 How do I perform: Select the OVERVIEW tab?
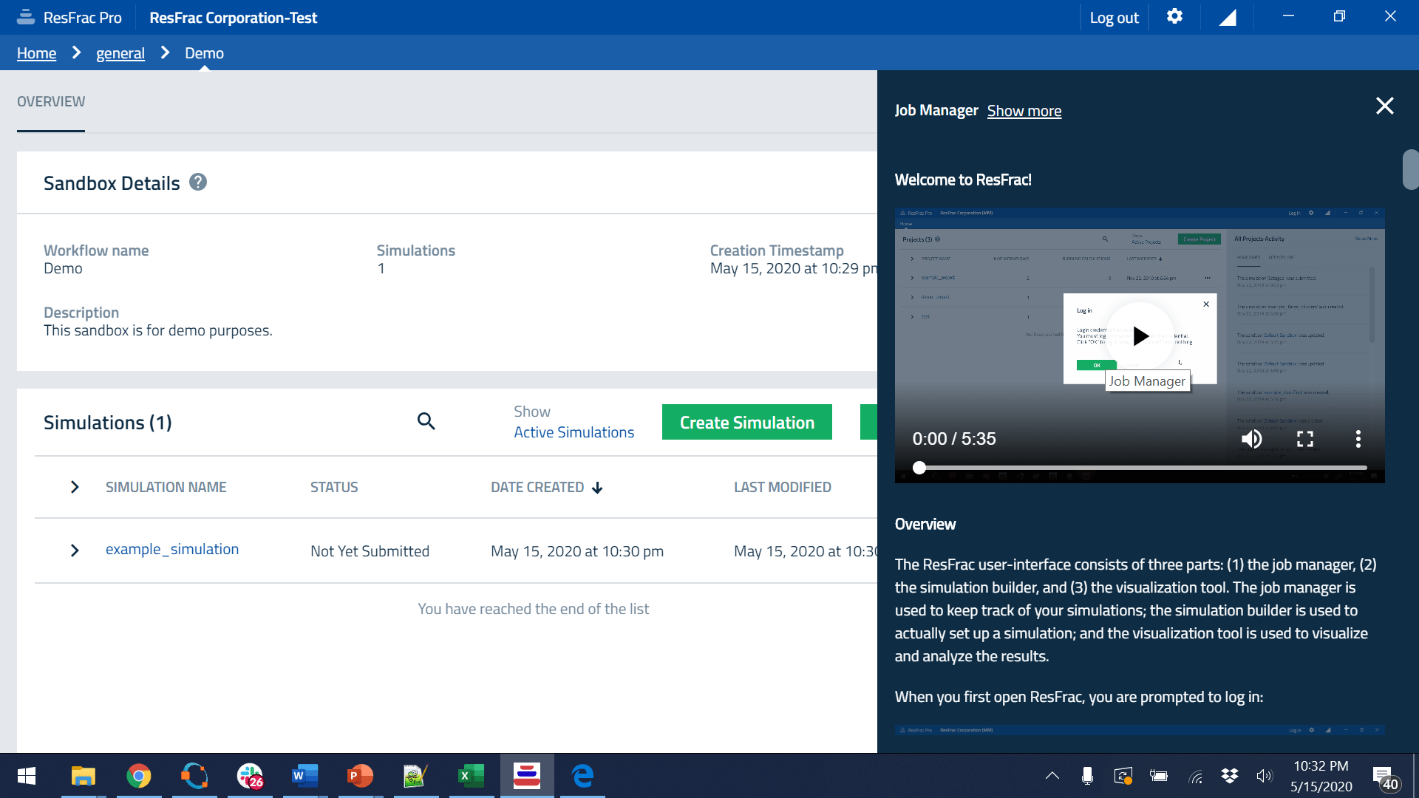(51, 101)
